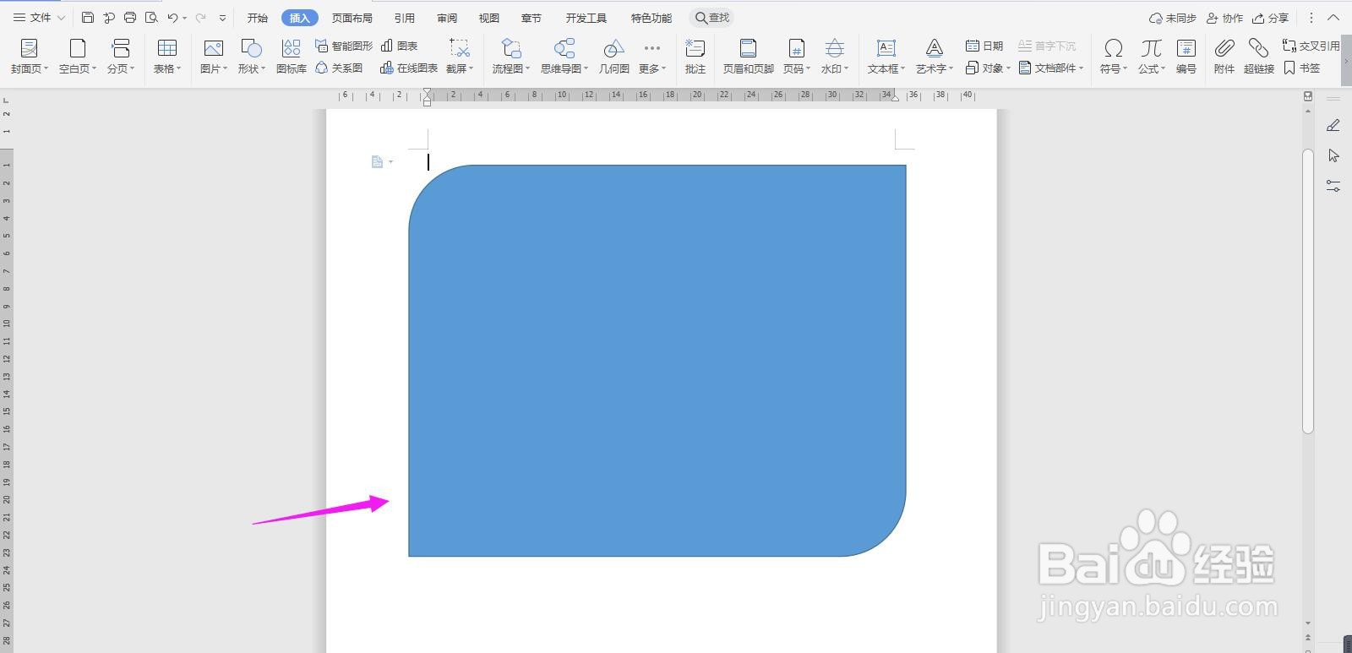
Task: Insert the date (日期)
Action: pos(984,46)
